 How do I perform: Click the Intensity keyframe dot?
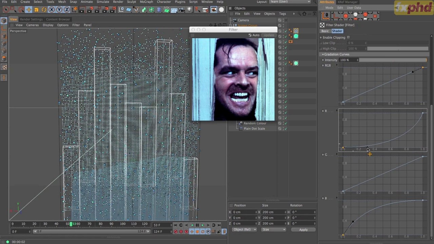pos(323,60)
